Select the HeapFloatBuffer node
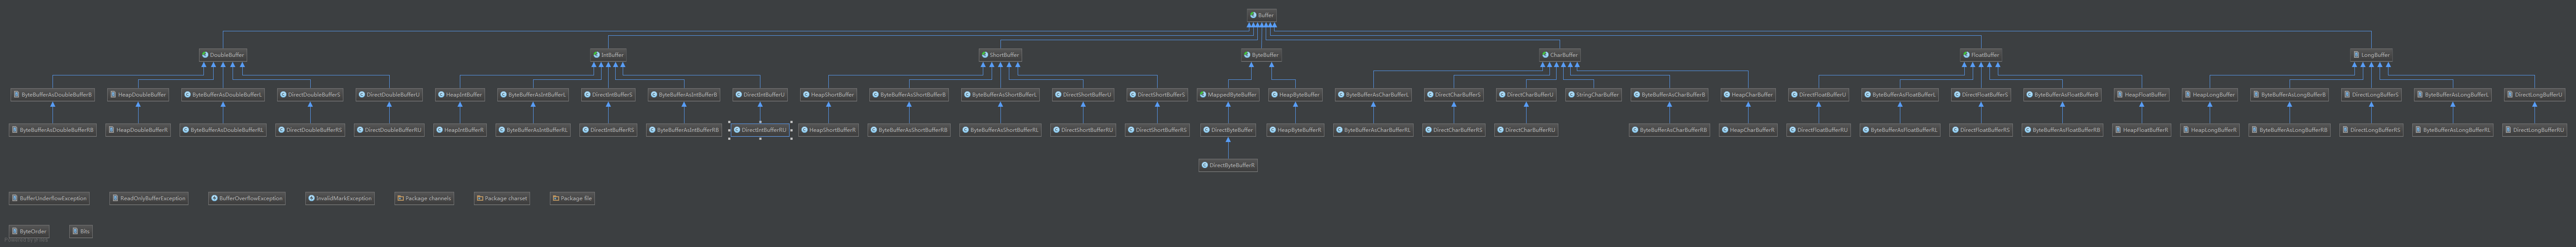 pos(2141,95)
